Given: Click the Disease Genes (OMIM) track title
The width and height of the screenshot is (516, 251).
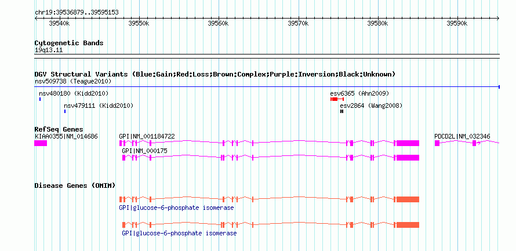Looking at the screenshot, I should tap(75, 186).
